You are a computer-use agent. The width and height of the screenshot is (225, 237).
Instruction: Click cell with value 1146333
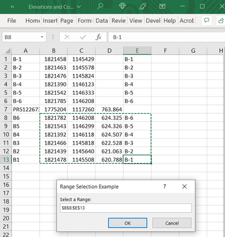[82, 92]
